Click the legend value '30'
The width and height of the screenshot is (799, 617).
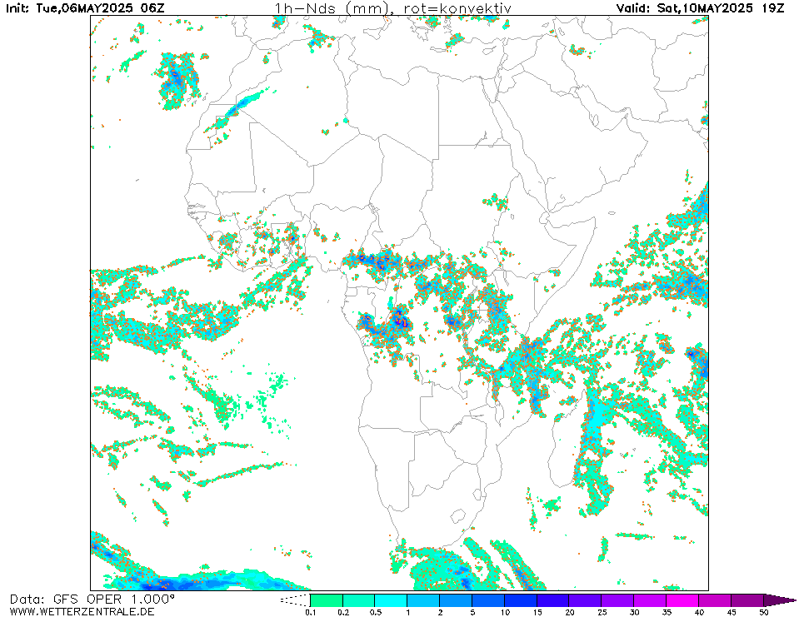point(634,612)
